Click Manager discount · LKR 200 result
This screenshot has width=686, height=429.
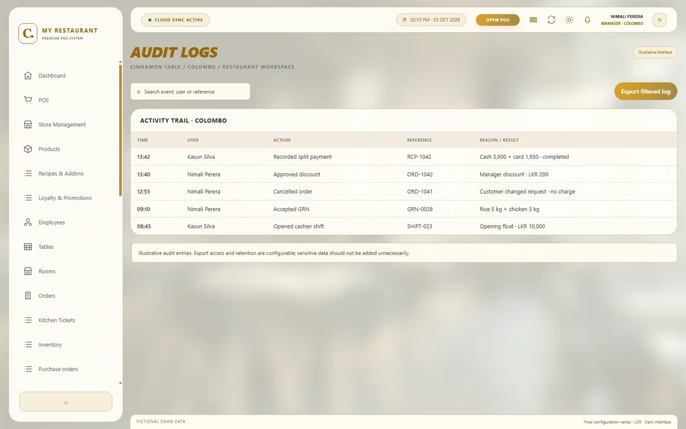coord(514,174)
